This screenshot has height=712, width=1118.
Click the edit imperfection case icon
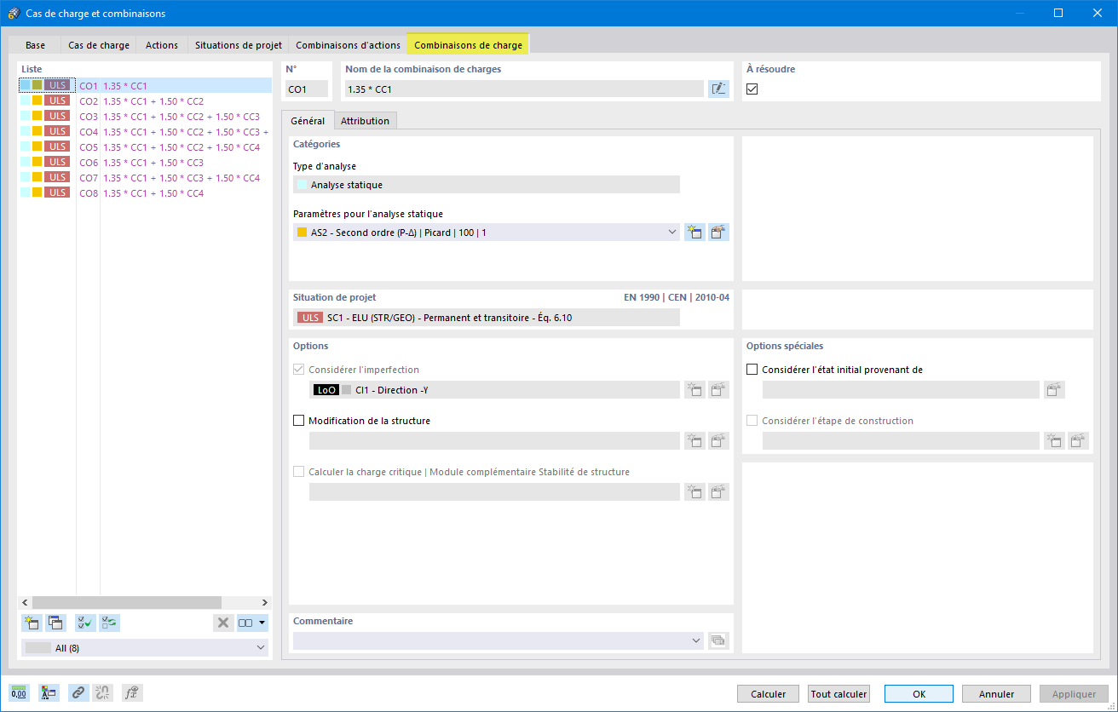pyautogui.click(x=719, y=390)
